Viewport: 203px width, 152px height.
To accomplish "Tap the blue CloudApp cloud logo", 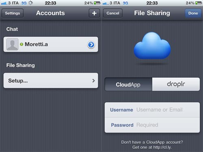I will tap(152, 46).
